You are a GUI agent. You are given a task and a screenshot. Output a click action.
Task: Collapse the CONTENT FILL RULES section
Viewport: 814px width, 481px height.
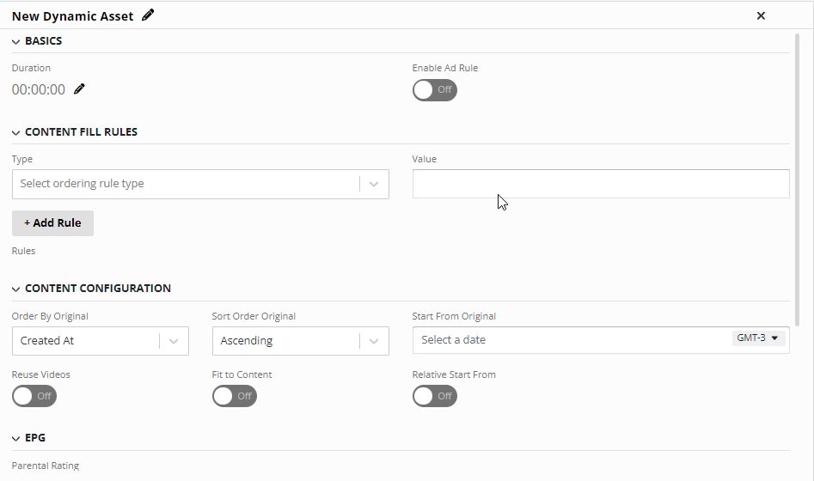tap(15, 133)
